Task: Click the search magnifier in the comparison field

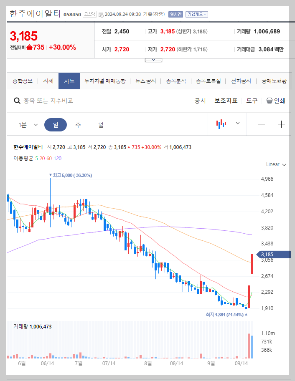Action: [x=17, y=101]
